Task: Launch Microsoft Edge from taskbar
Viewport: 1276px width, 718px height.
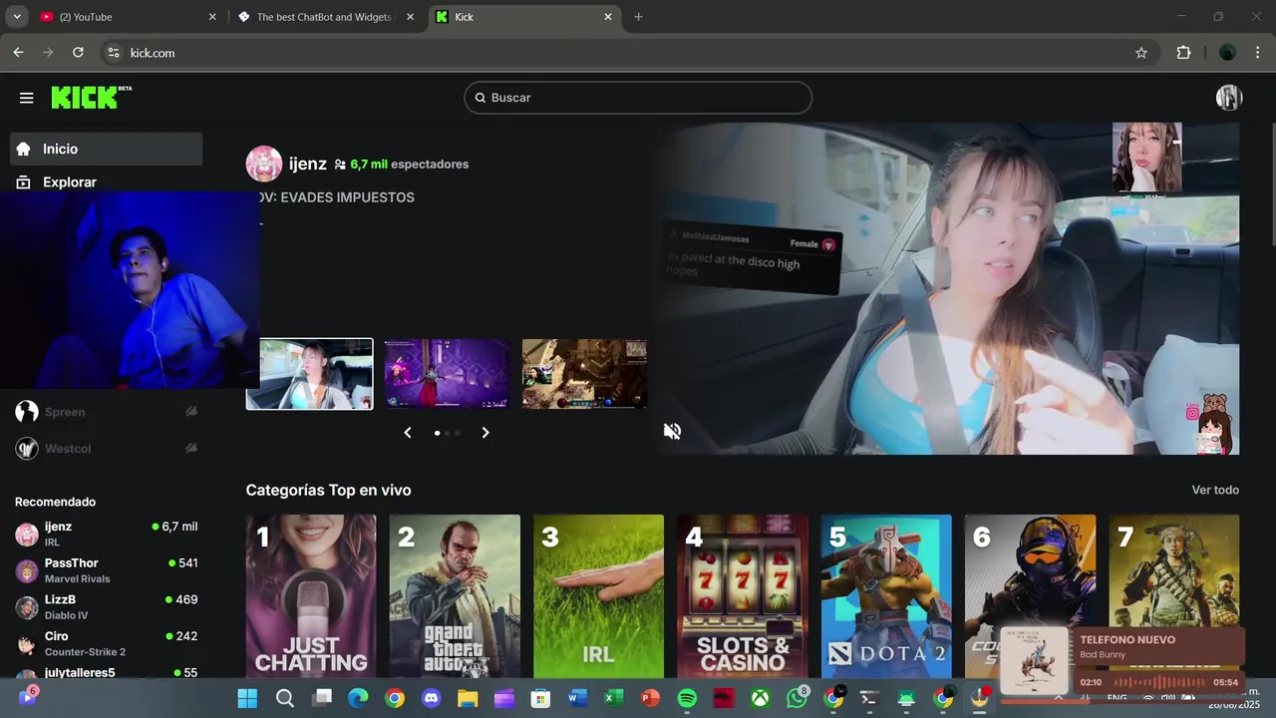Action: pyautogui.click(x=358, y=698)
